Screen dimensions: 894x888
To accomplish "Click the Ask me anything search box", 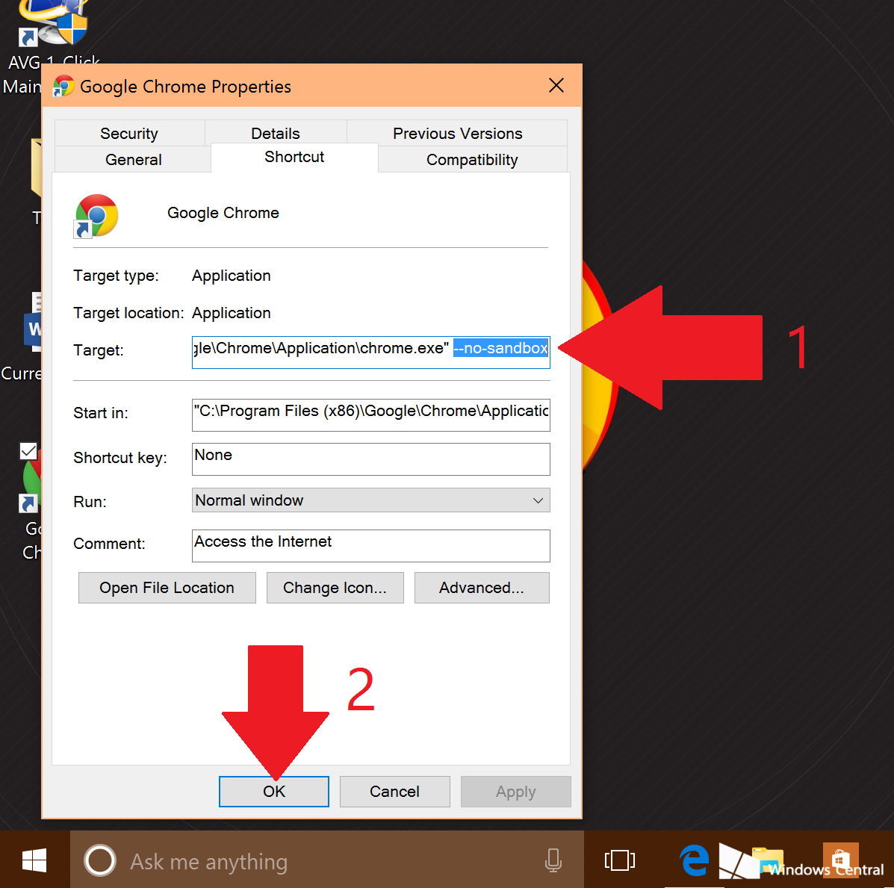I will point(326,860).
